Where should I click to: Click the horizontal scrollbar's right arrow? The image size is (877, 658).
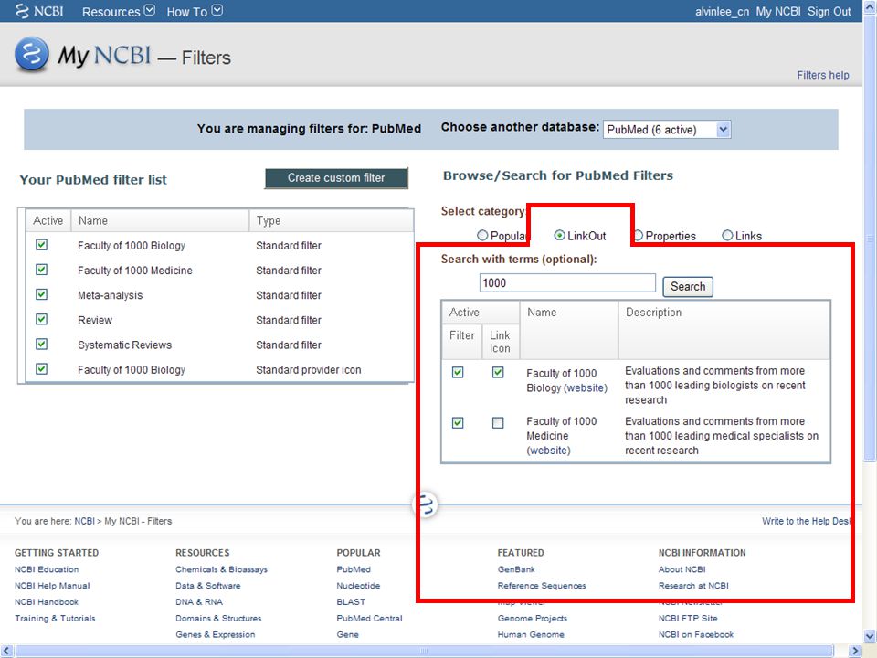tap(855, 651)
